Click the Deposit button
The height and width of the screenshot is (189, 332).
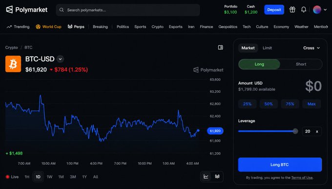[274, 10]
